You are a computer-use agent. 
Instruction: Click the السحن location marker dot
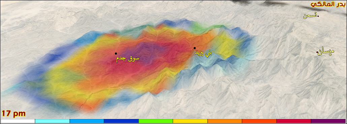[x=318, y=16]
